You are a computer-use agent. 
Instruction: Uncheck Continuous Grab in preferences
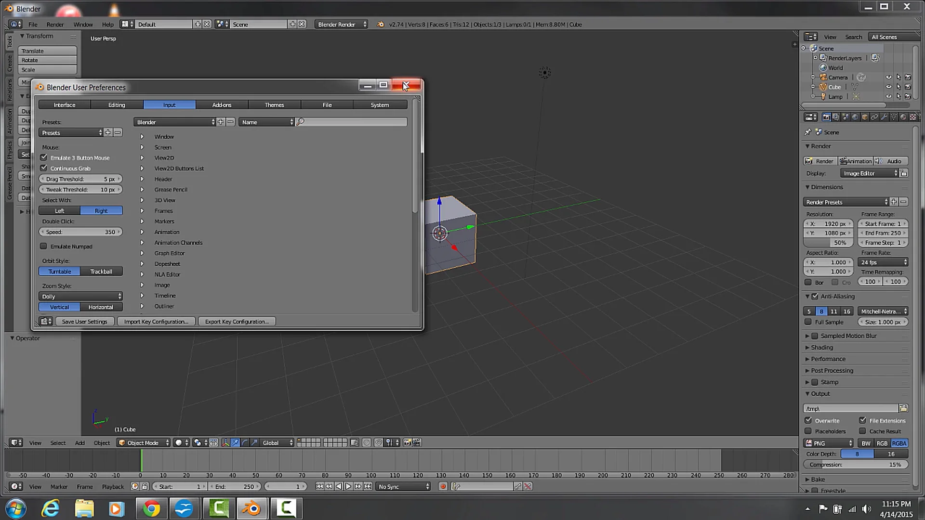coord(44,168)
